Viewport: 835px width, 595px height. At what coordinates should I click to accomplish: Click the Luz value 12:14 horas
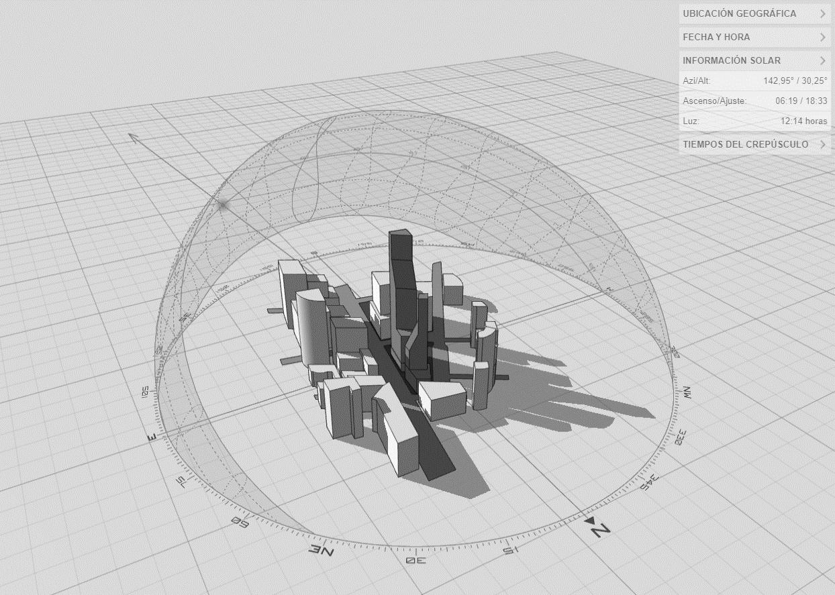803,121
